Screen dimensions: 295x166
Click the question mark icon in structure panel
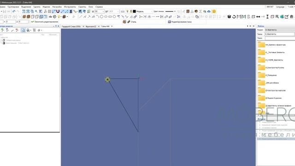pos(7,30)
